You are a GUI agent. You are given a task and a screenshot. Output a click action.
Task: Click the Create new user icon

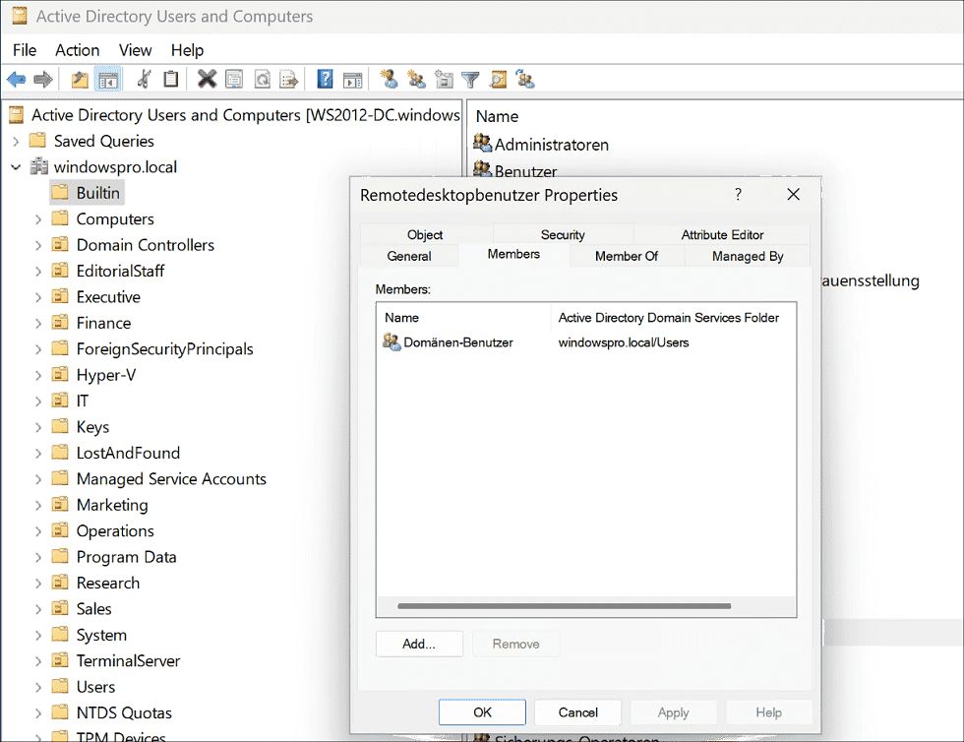click(389, 80)
